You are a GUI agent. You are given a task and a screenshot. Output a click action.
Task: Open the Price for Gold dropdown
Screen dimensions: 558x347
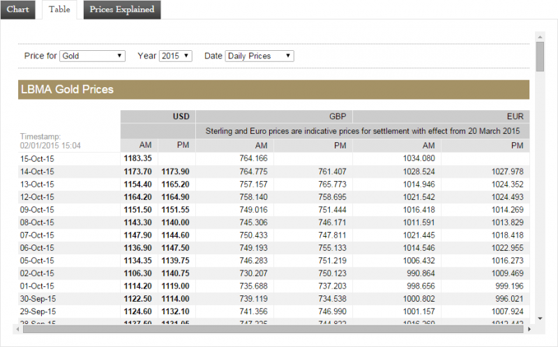point(92,56)
